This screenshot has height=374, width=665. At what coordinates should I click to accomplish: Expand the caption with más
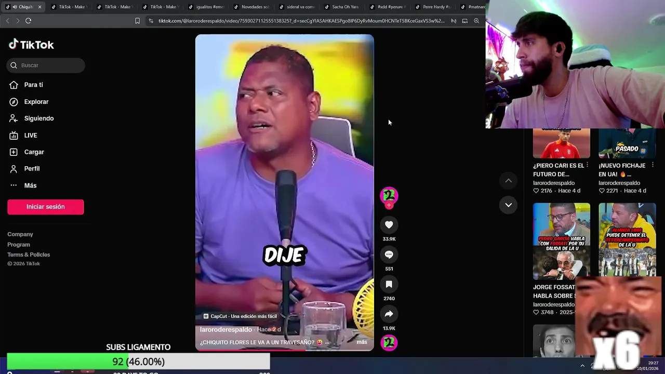[362, 342]
